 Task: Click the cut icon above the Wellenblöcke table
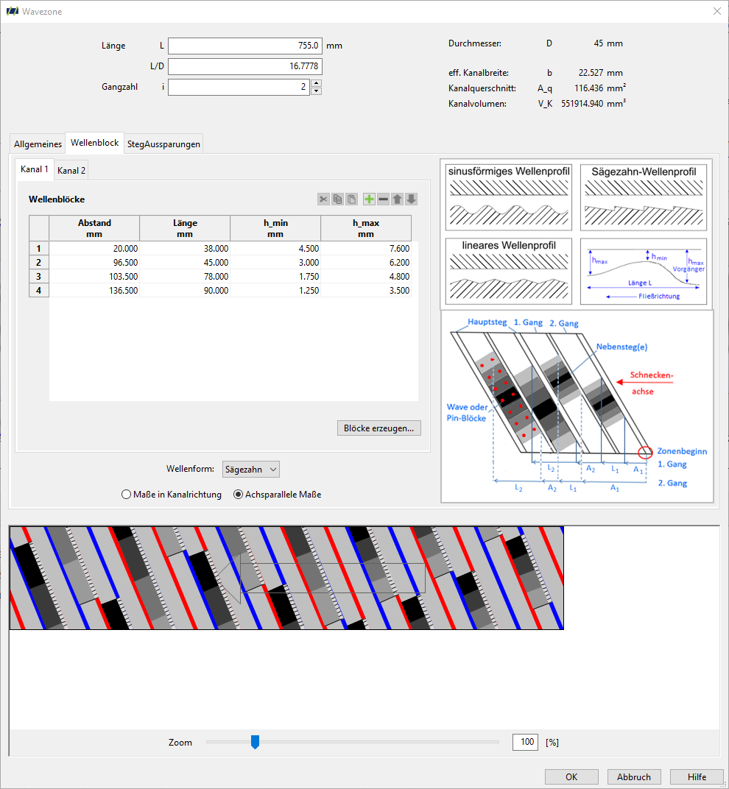click(x=323, y=199)
